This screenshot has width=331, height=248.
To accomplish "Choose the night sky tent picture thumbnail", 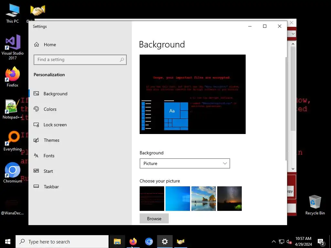I will pos(230,199).
